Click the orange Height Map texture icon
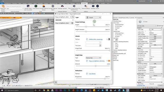The width and height of the screenshot is (164, 92). [109, 61]
